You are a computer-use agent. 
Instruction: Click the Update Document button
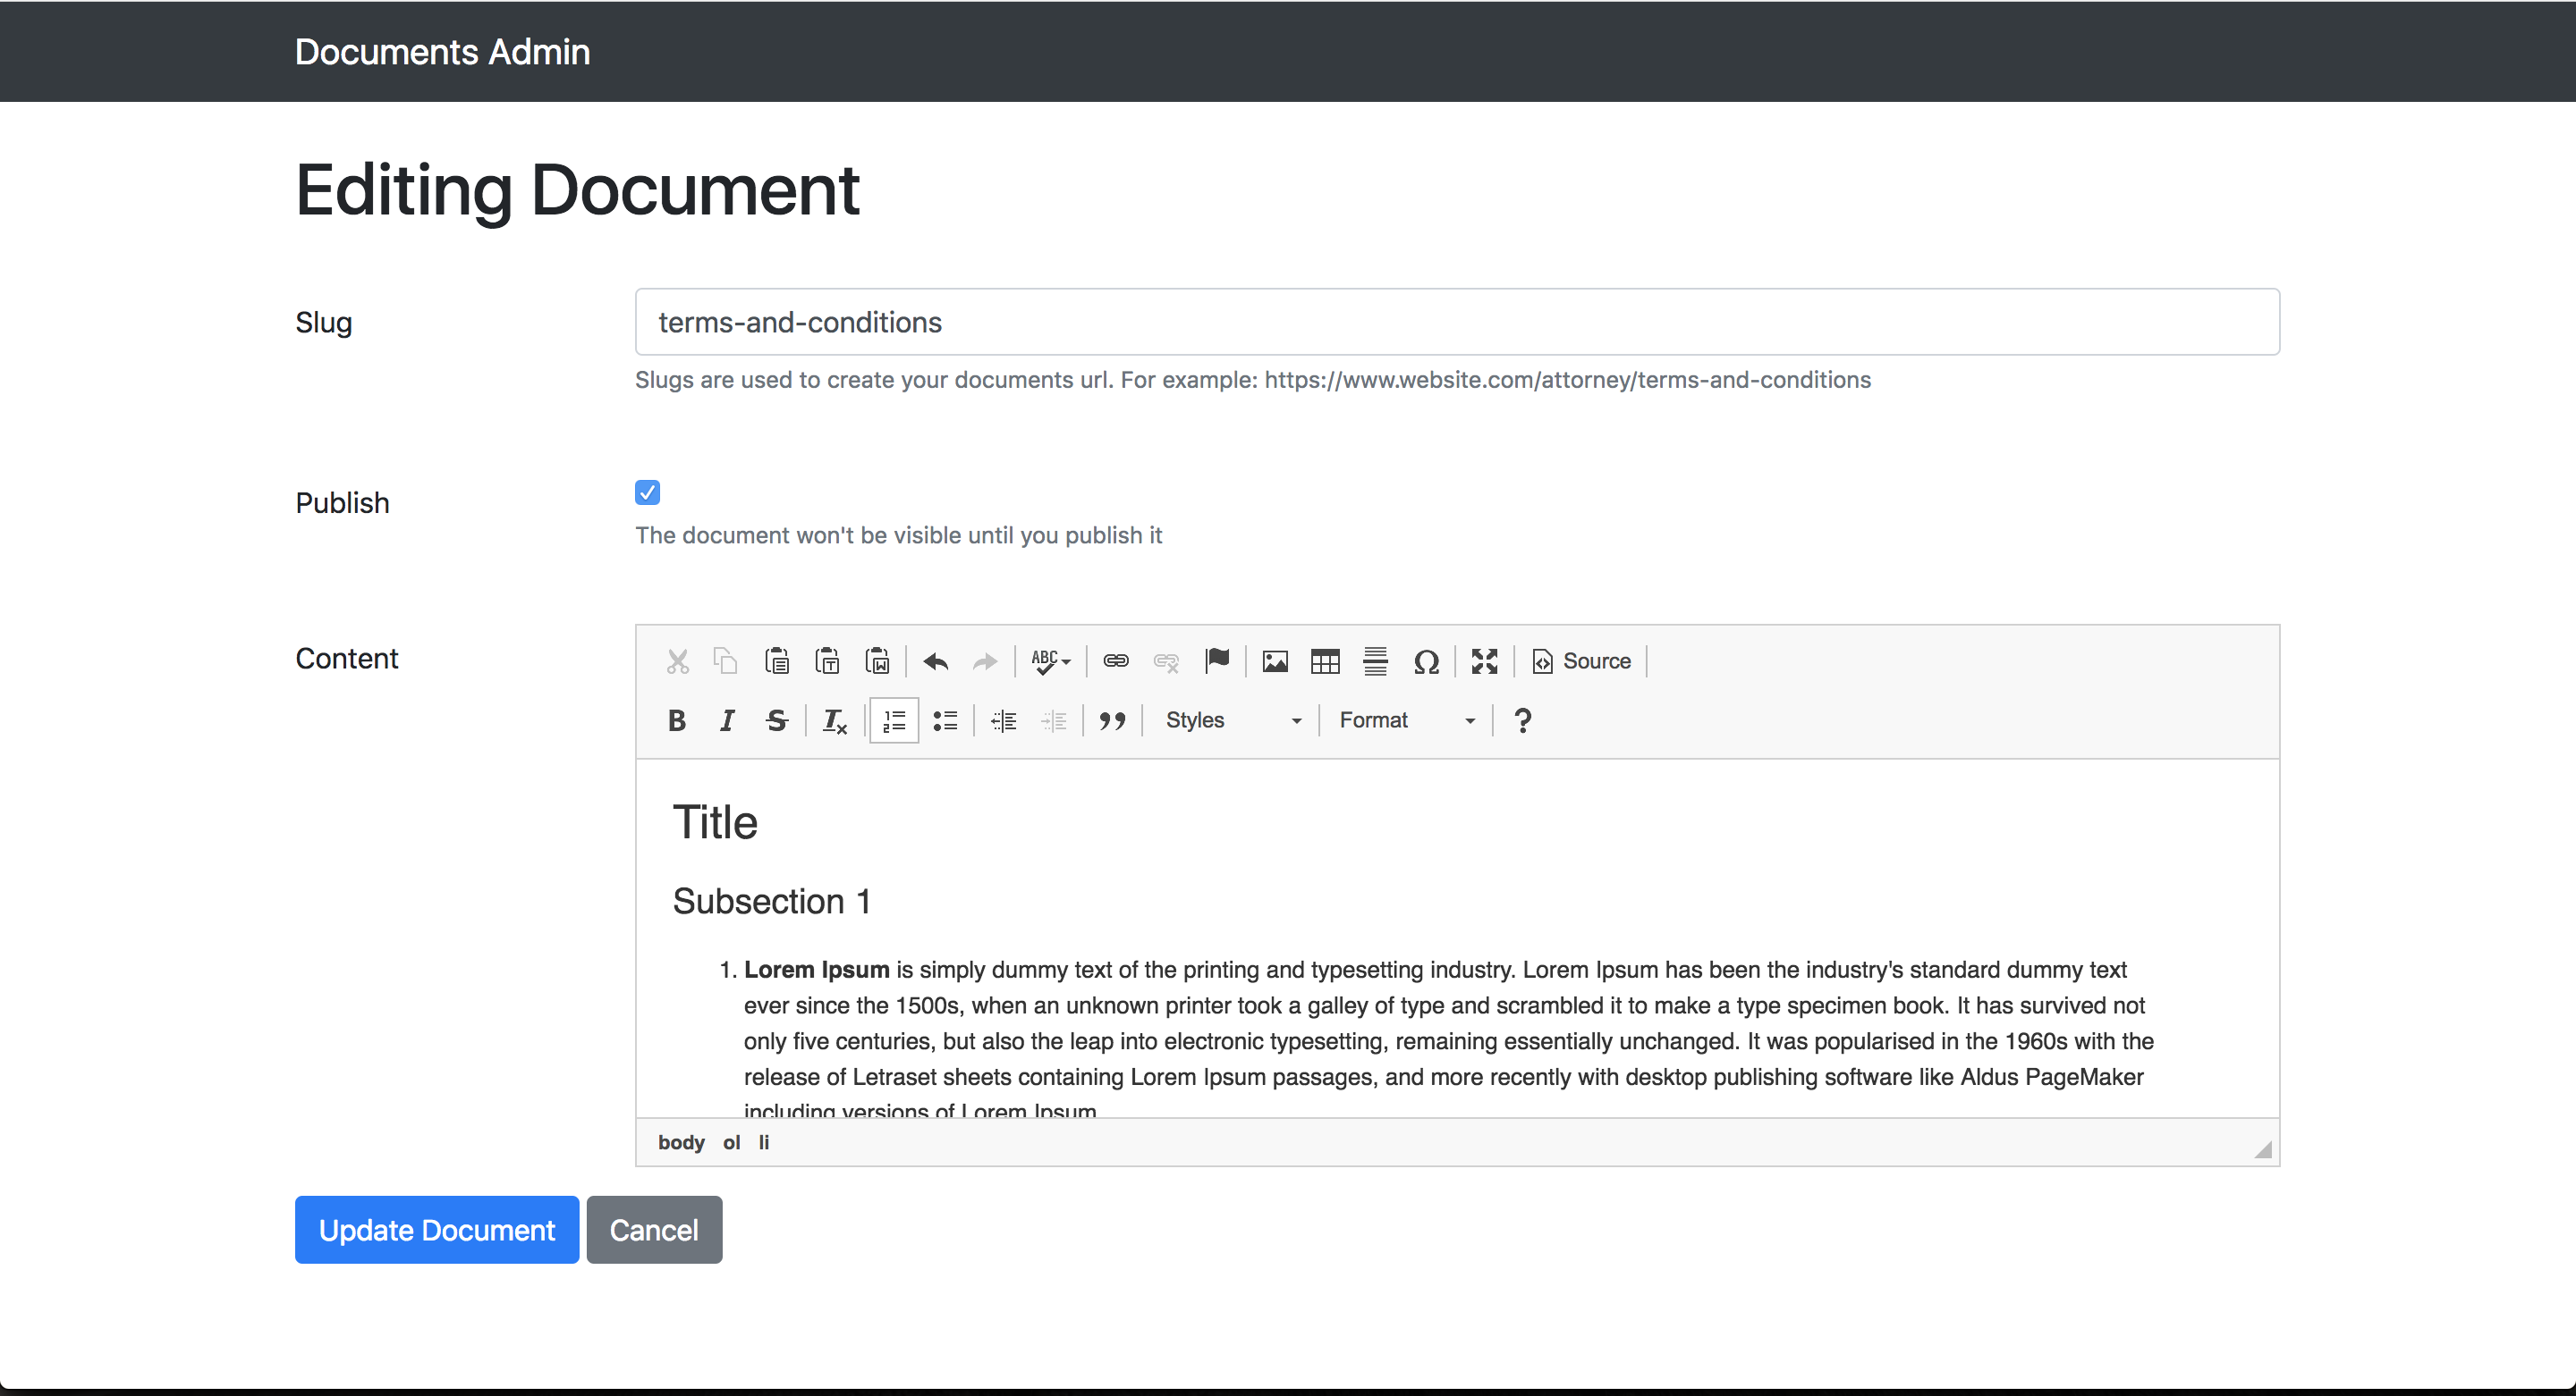tap(436, 1229)
